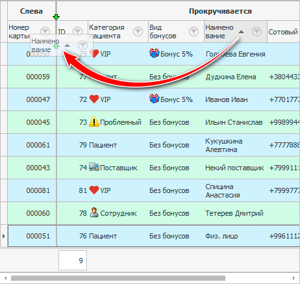Image resolution: width=300 pixels, height=284 pixels.
Task: Click the name Ильин Станислав
Action: (x=234, y=122)
